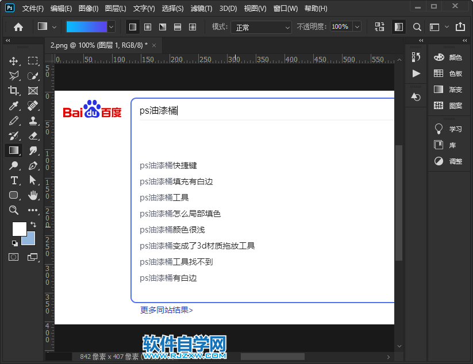Select the Move tool
Screen dimensions: 473x364
coord(14,61)
